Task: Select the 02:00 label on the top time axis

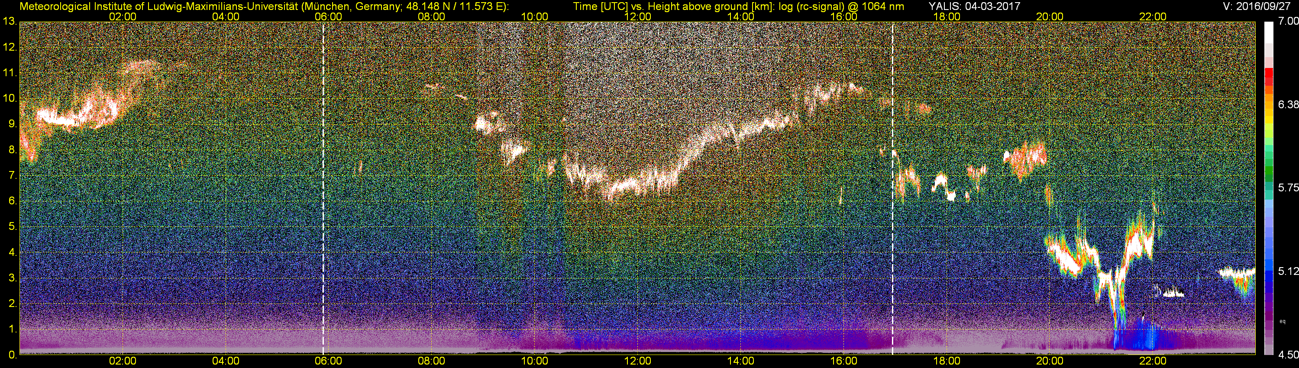Action: point(123,16)
